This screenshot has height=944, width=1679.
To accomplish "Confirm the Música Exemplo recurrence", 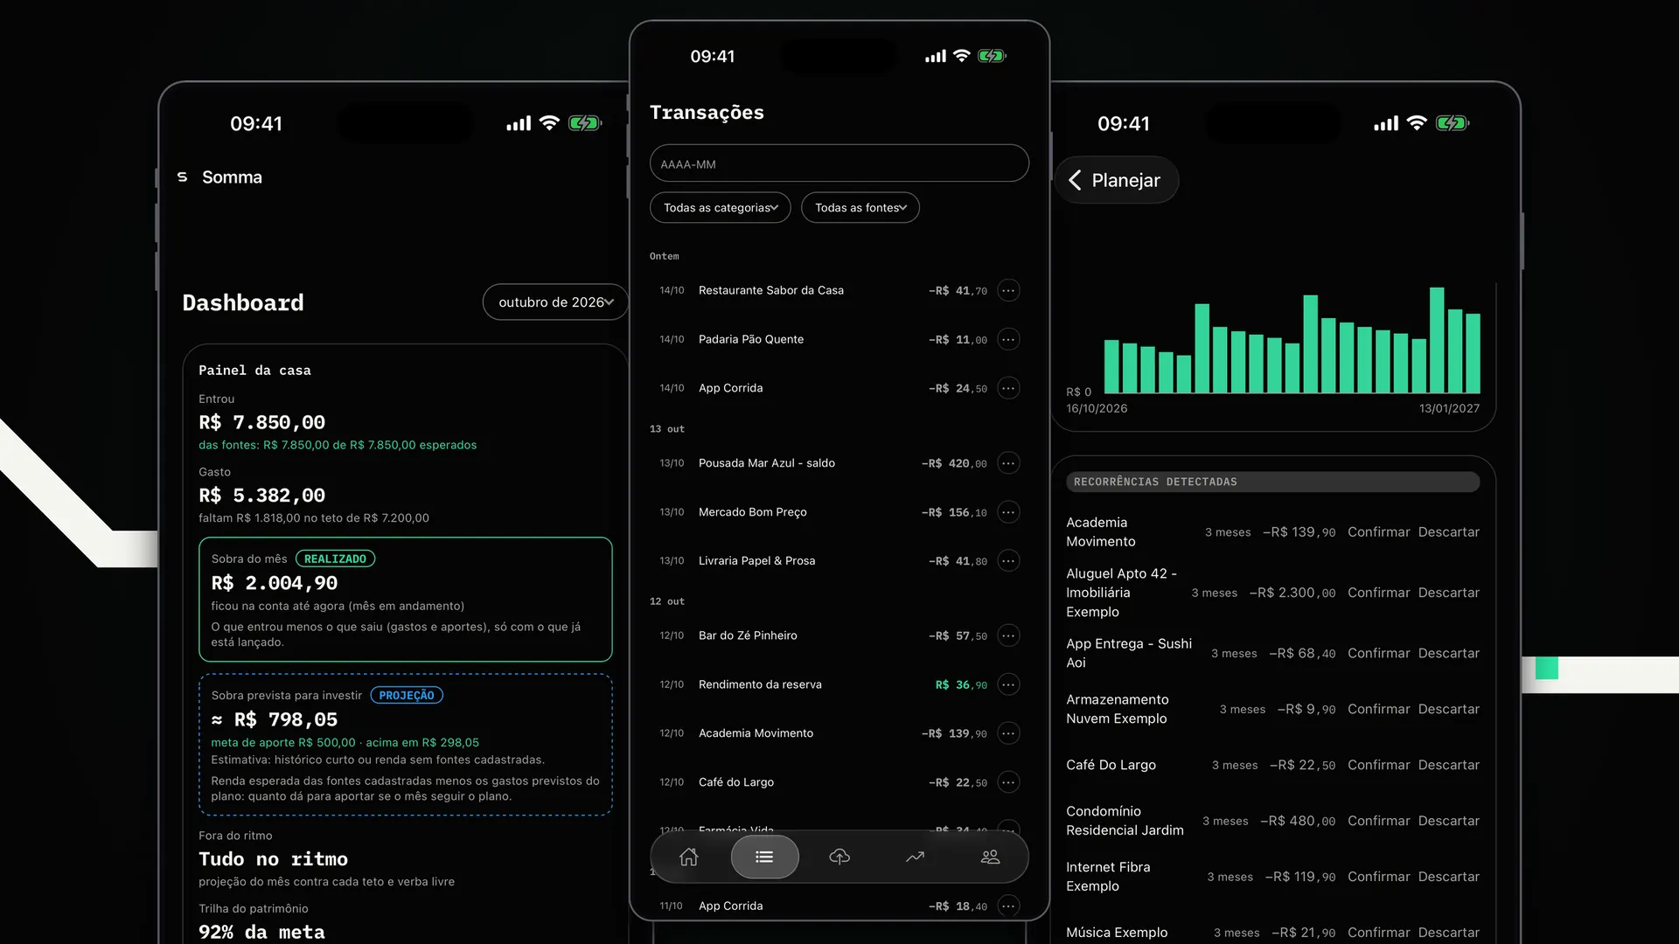I will [x=1378, y=933].
